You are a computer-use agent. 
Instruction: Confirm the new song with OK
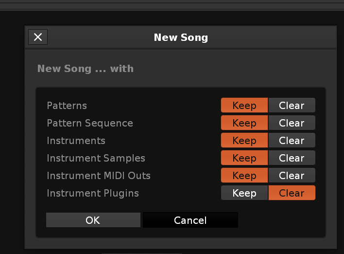point(93,220)
